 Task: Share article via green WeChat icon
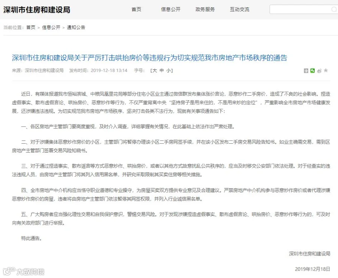(x=312, y=71)
